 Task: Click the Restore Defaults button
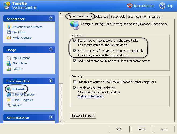click(x=83, y=115)
